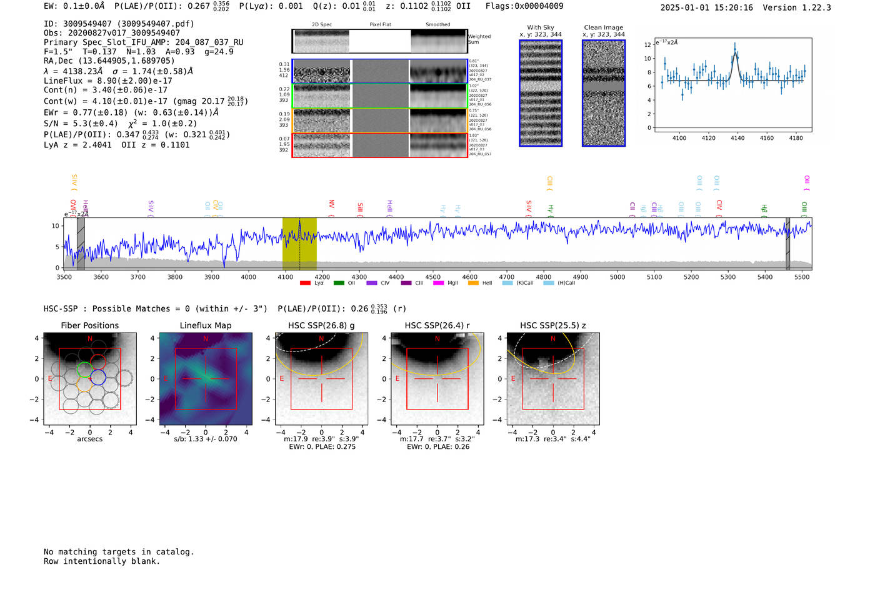Click the red NV line label
The image size is (875, 595).
pos(331,206)
